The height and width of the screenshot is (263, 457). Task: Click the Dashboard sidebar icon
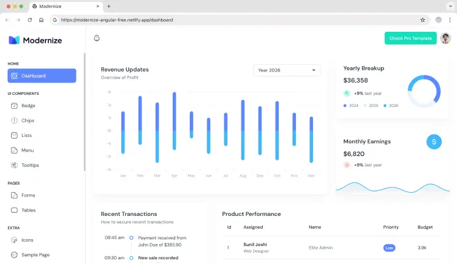click(14, 76)
